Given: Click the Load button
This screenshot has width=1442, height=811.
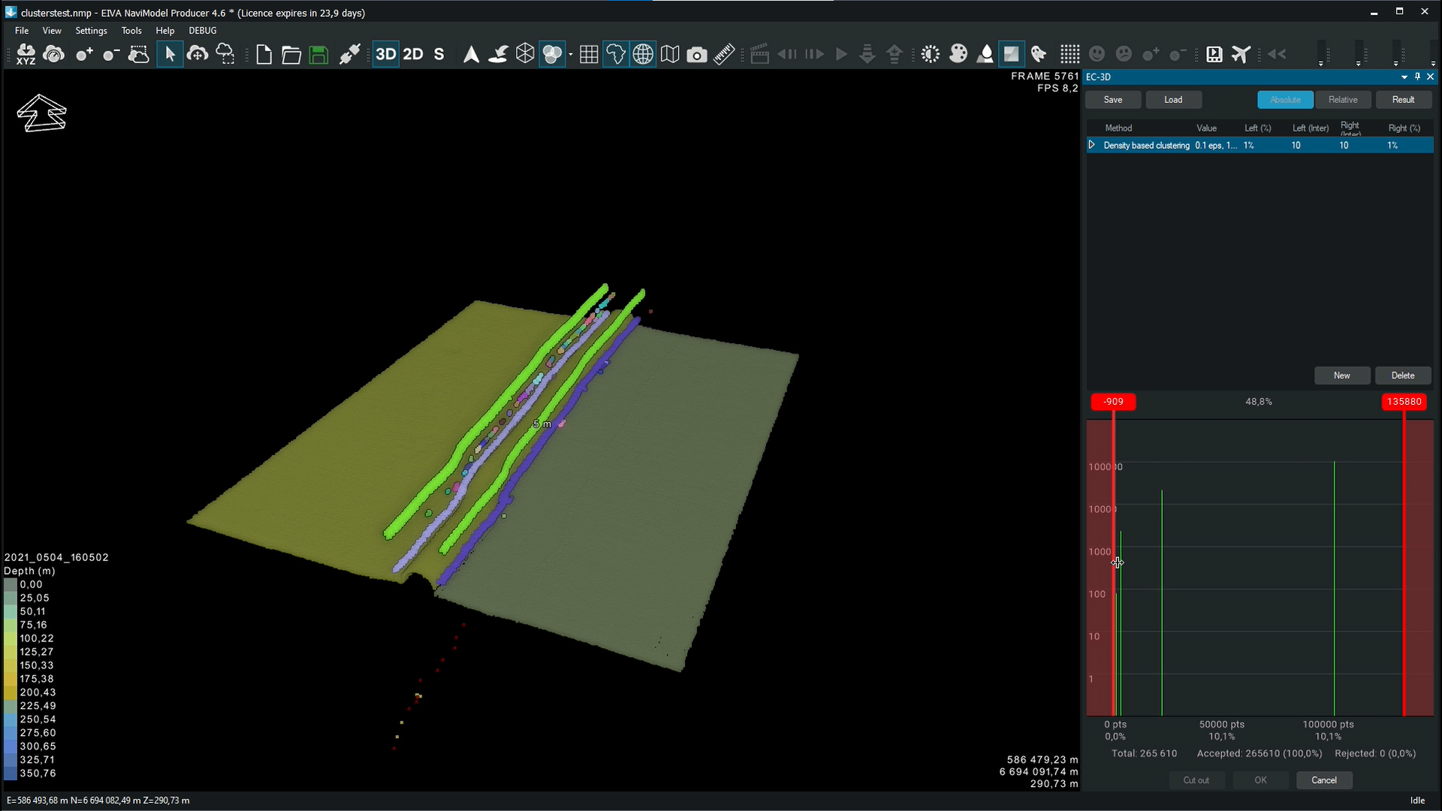Looking at the screenshot, I should (1173, 99).
